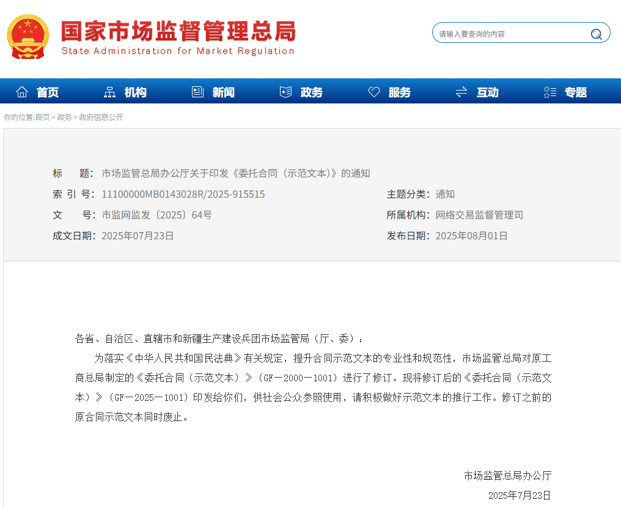The image size is (621, 508).
Task: Open the 新闻 section
Action: coord(222,92)
